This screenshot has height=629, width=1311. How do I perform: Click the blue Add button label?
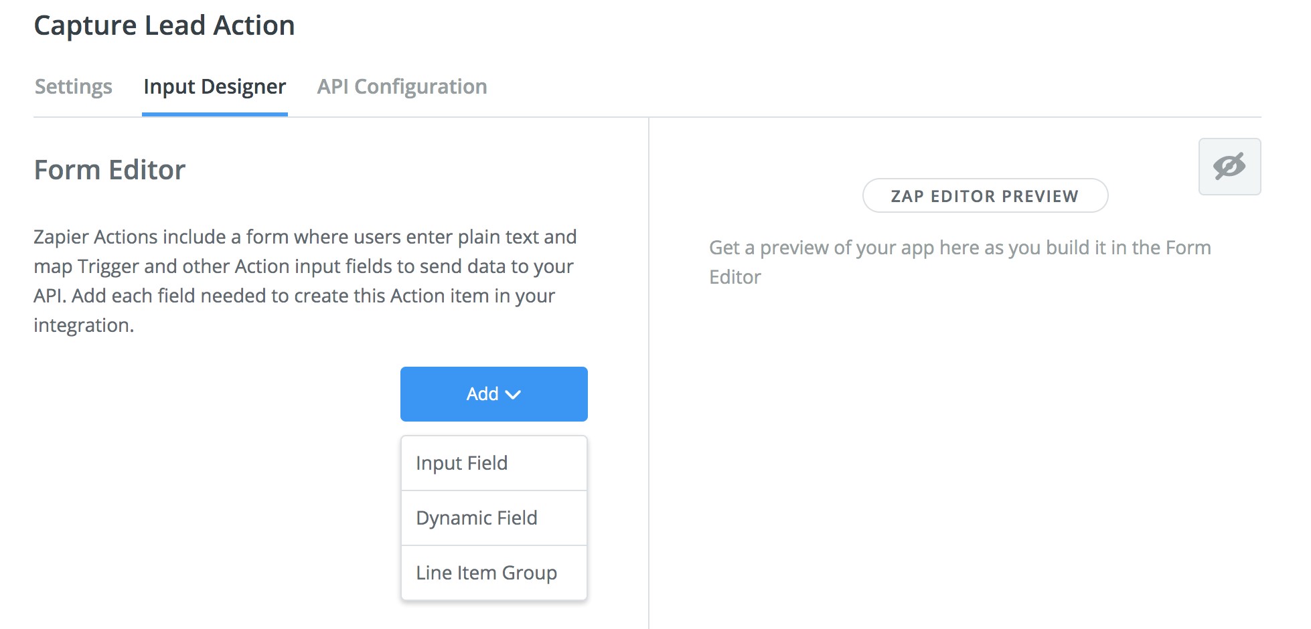click(482, 394)
